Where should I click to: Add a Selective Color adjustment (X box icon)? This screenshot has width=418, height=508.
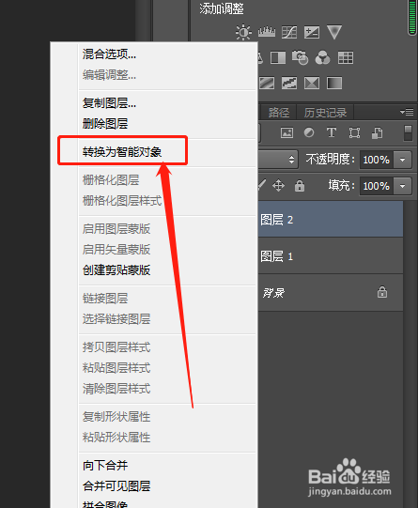click(x=312, y=83)
